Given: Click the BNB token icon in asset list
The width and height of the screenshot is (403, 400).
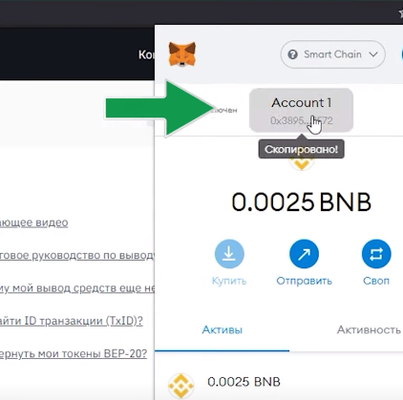Looking at the screenshot, I should [180, 386].
